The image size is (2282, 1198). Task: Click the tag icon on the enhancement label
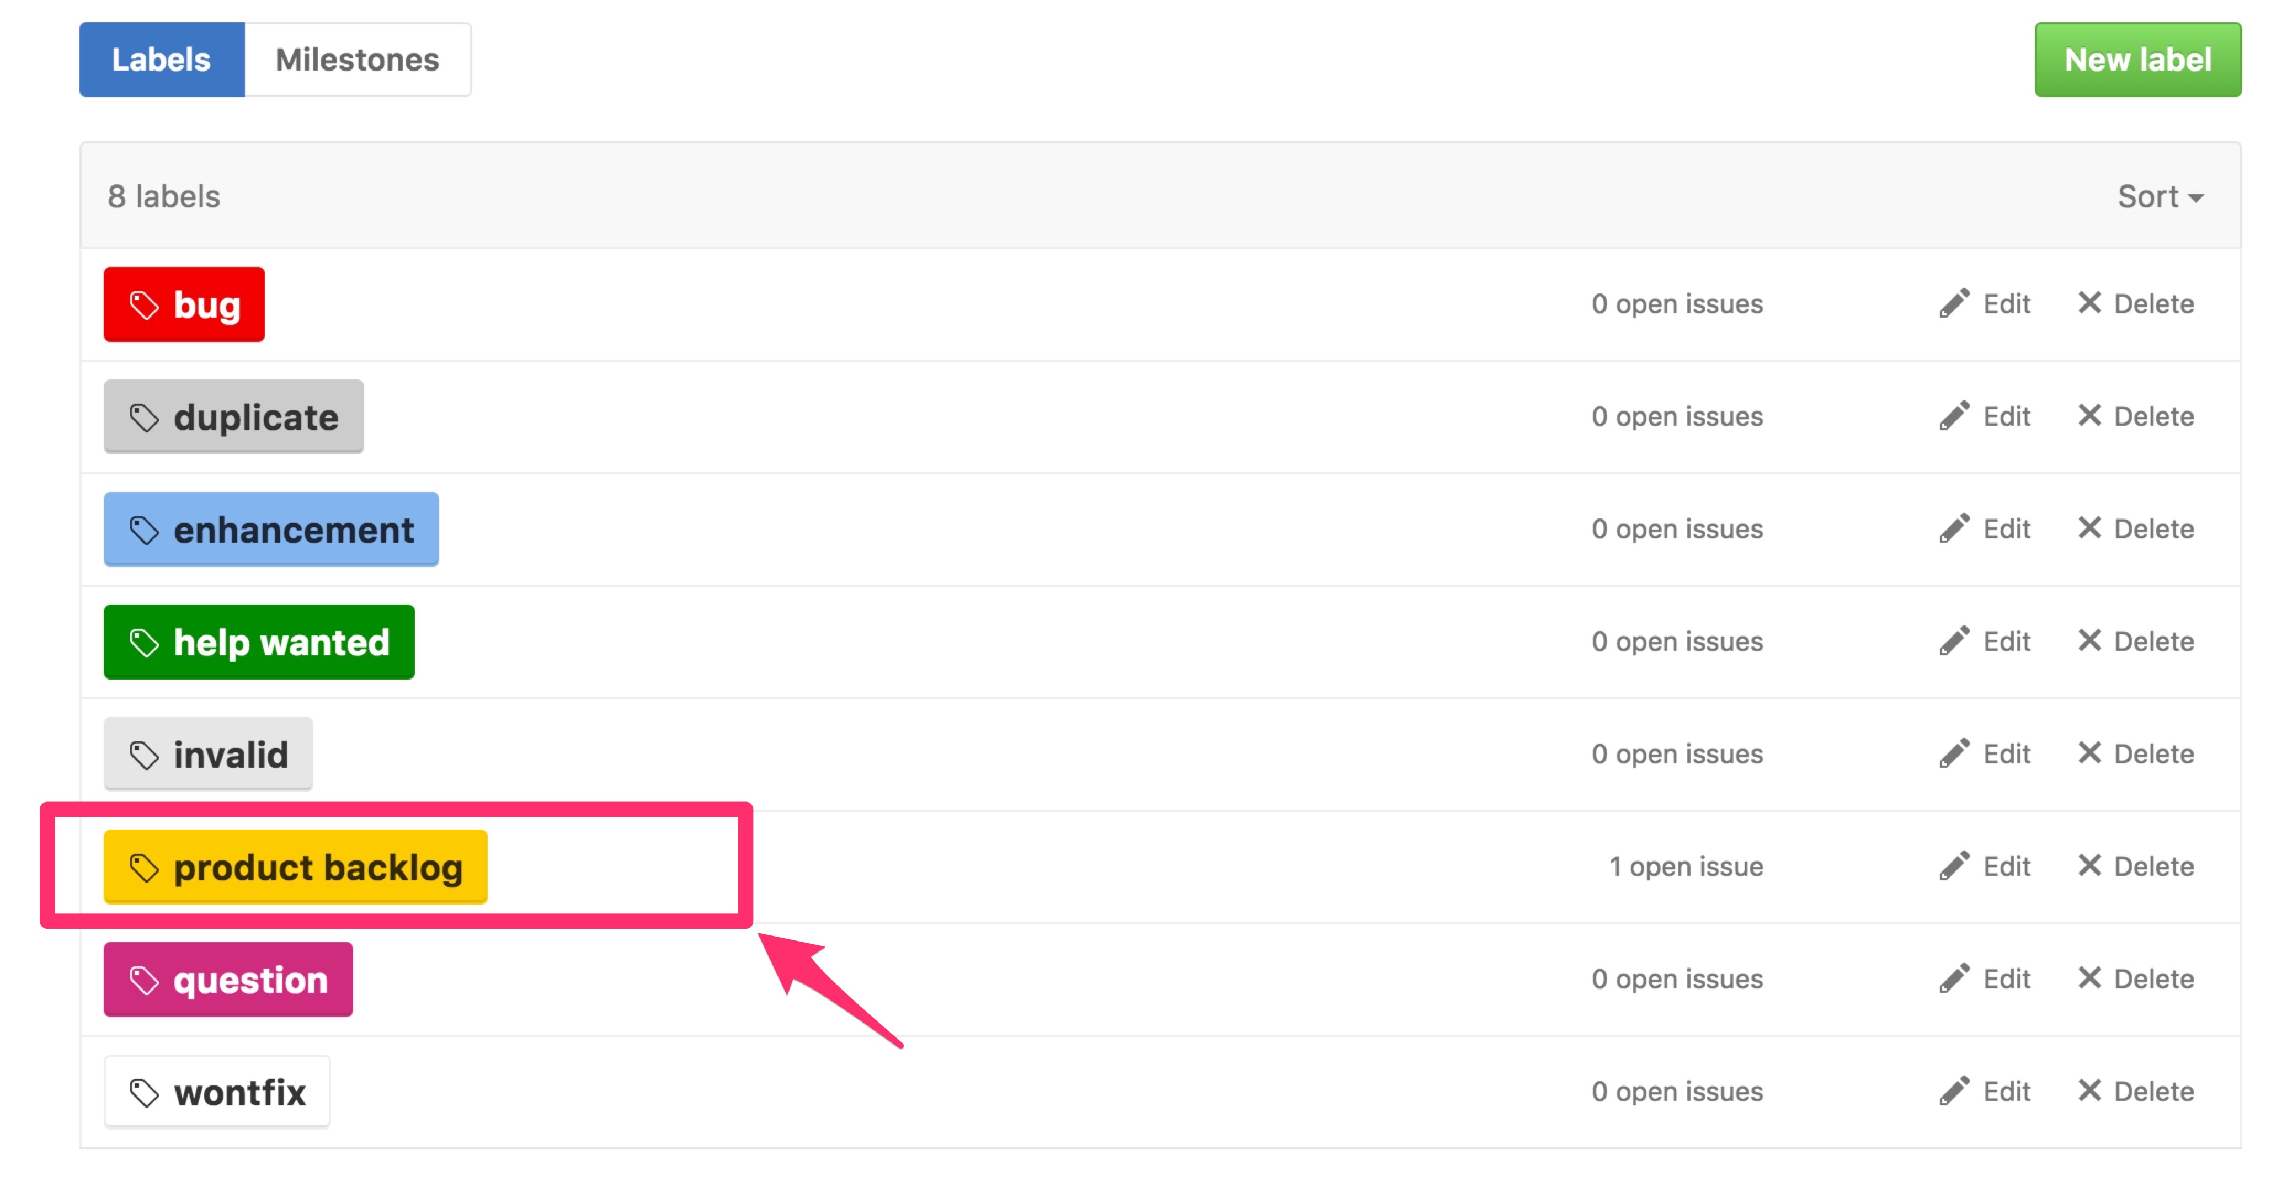143,530
